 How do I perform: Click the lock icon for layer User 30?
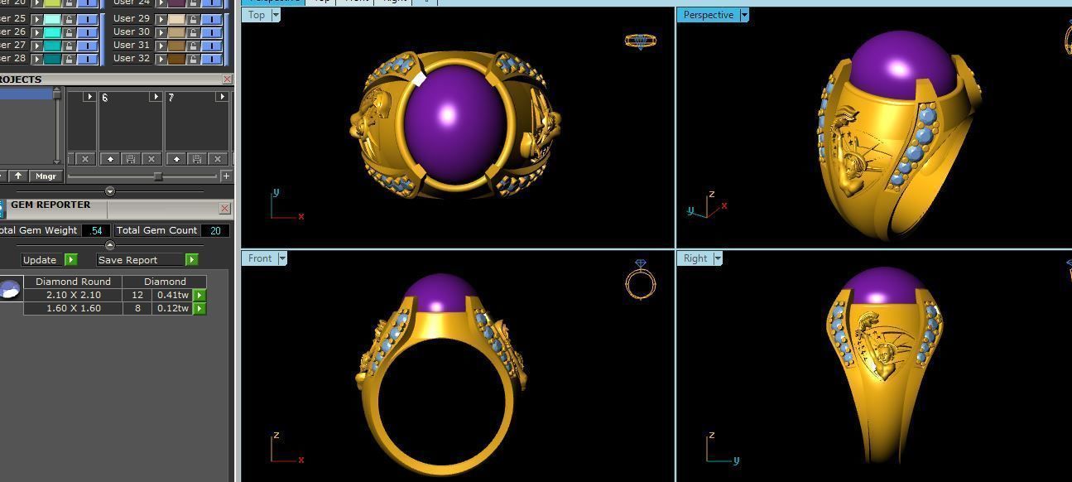tap(193, 32)
